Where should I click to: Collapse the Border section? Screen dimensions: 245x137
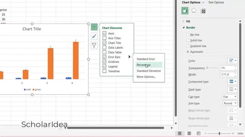[x=183, y=27]
